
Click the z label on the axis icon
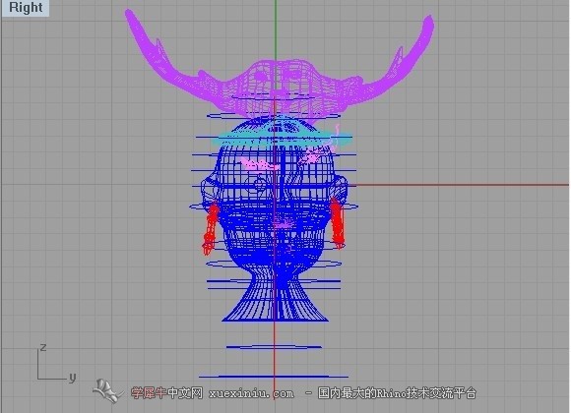tap(43, 347)
